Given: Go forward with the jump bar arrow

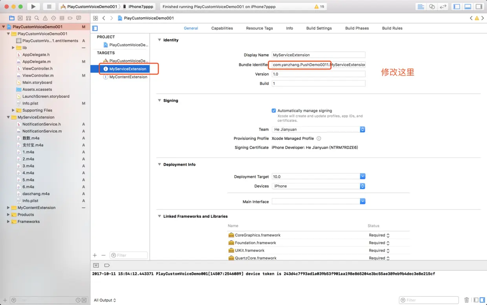Looking at the screenshot, I should click(112, 18).
